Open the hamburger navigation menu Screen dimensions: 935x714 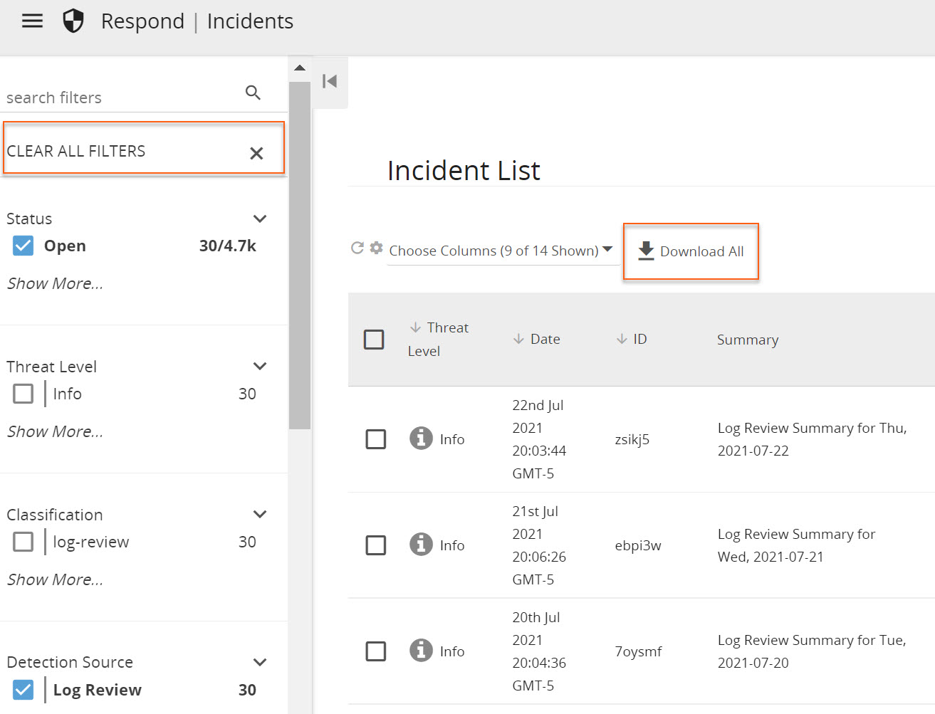[x=32, y=21]
